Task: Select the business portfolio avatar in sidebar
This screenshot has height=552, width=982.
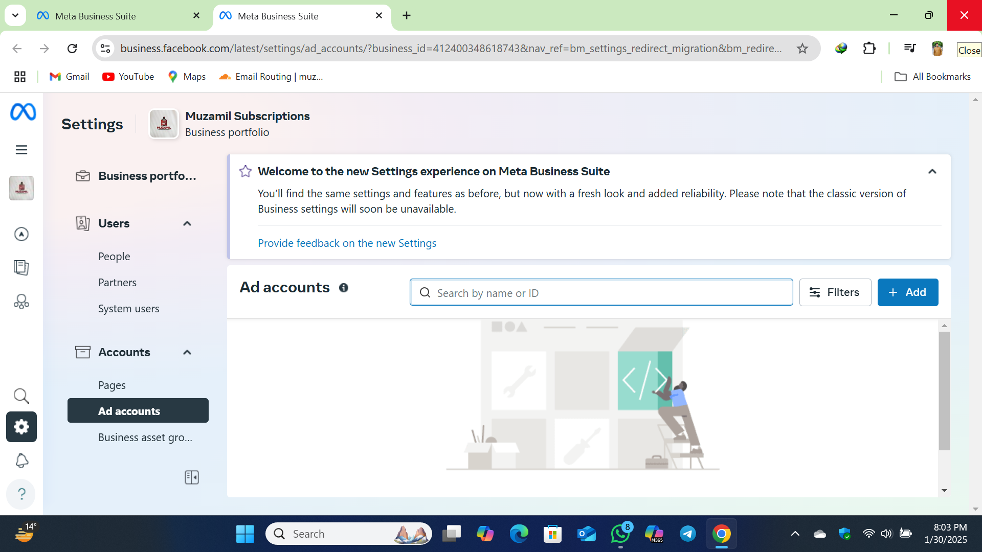Action: pos(21,188)
